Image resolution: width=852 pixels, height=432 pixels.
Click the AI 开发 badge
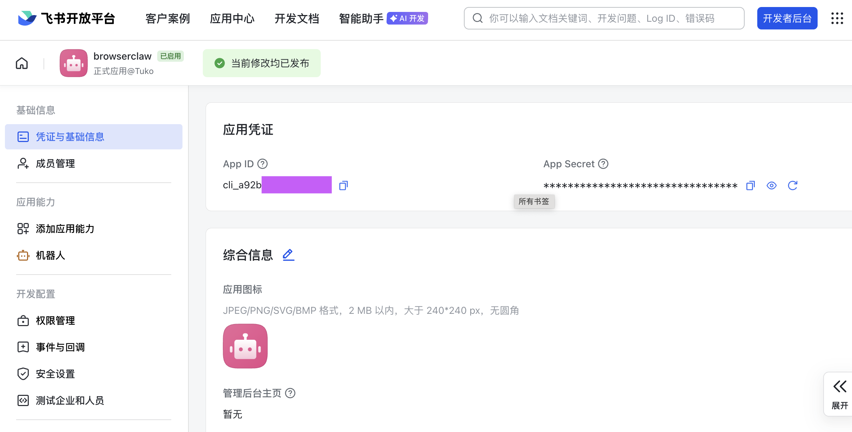click(x=407, y=18)
